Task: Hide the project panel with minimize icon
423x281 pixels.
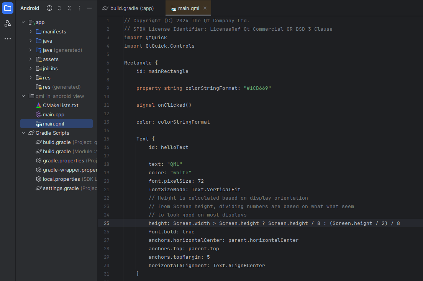Action: (89, 8)
